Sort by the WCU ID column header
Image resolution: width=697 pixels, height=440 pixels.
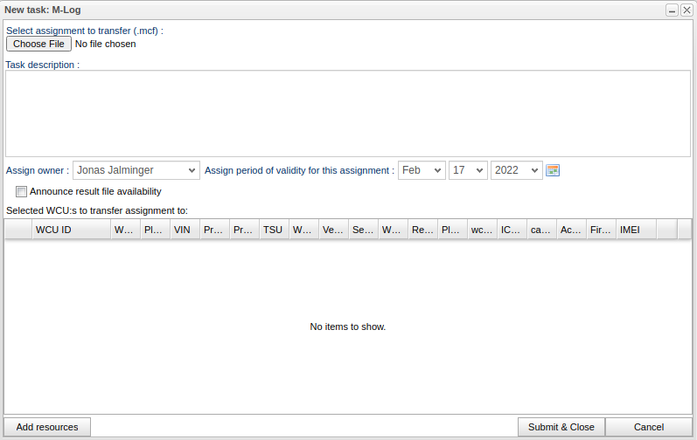(x=70, y=230)
